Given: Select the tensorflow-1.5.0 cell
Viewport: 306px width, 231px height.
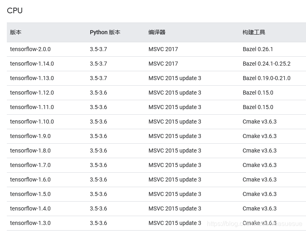Looking at the screenshot, I should 30,194.
